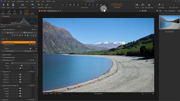Select the Crop cursor tool

click(x=74, y=5)
